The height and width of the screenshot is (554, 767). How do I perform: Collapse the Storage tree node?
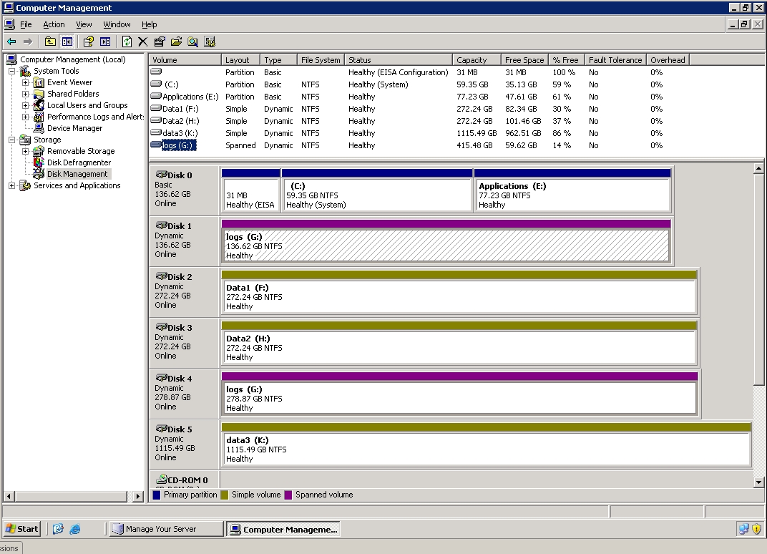11,140
